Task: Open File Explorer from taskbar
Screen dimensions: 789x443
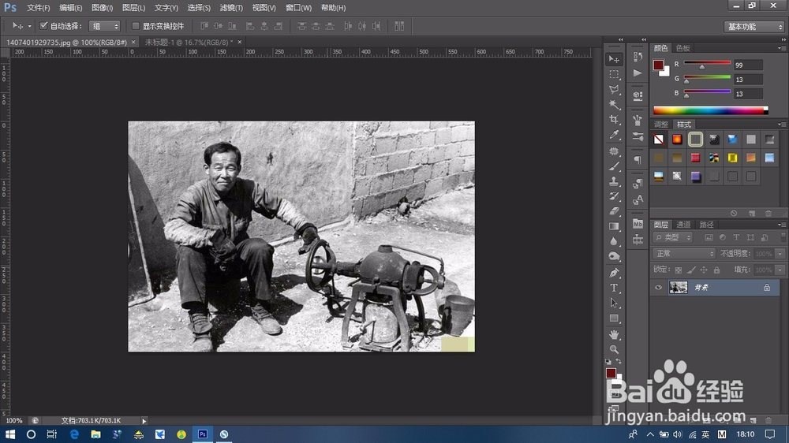Action: coord(95,434)
